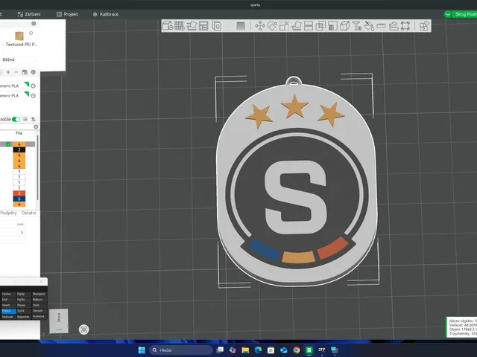
Task: Switch to the Ostatní settings tab
Action: (28, 213)
